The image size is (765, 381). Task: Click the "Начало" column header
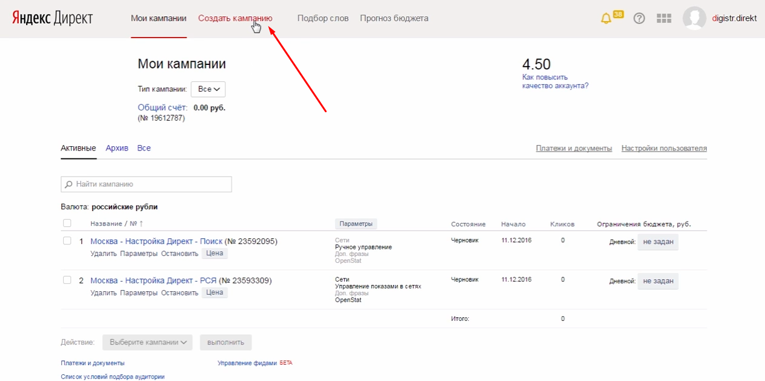[x=514, y=224]
